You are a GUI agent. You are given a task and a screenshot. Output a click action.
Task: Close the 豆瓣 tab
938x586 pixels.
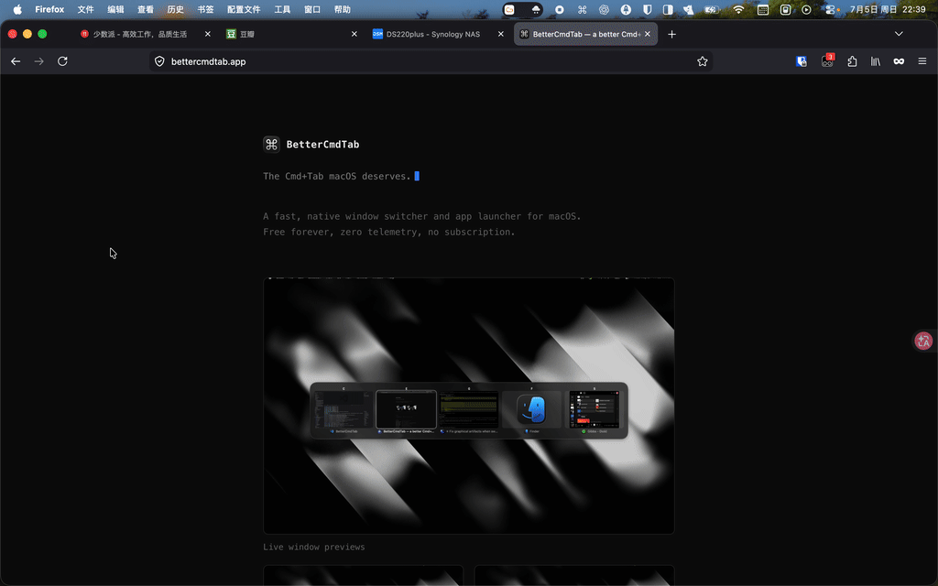[x=354, y=34]
